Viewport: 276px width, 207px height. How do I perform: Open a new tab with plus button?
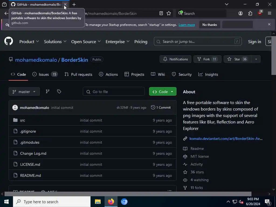point(74,4)
